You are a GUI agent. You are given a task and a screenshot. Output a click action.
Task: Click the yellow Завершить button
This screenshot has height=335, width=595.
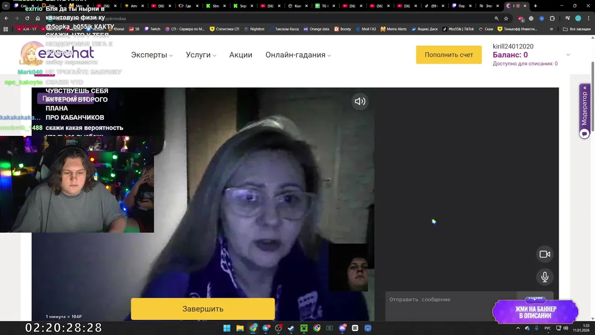coord(203,309)
